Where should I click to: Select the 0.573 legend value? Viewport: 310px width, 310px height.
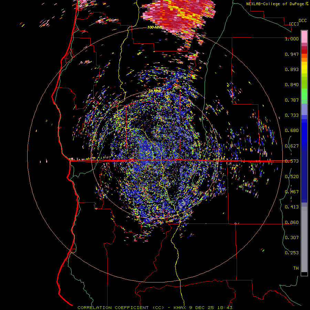click(x=292, y=161)
